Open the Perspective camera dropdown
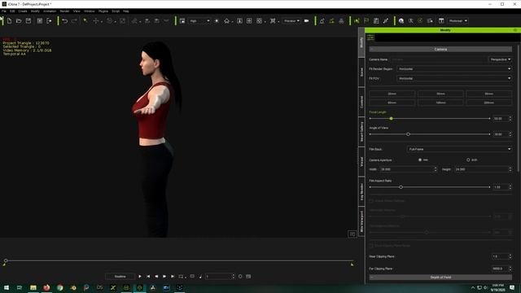Screen dimensions: 521x293 pos(501,59)
